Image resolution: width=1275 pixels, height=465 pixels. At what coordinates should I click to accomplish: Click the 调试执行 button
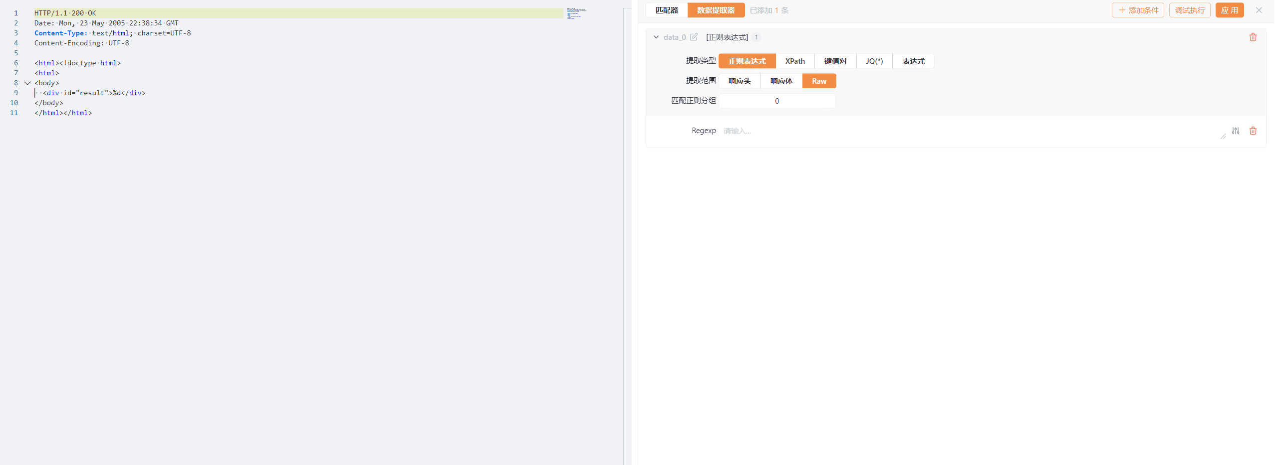(x=1189, y=10)
